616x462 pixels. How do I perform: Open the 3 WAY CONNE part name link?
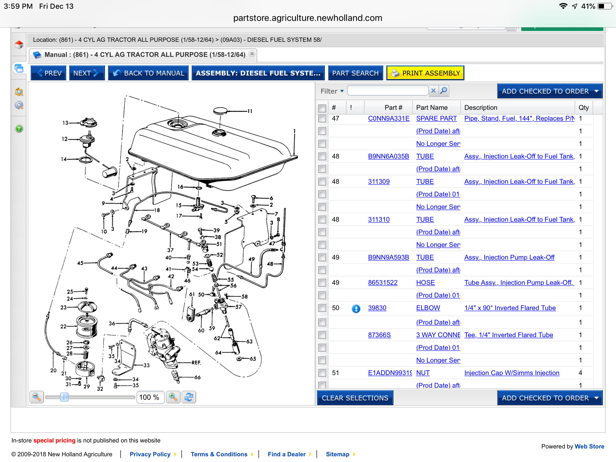point(438,335)
